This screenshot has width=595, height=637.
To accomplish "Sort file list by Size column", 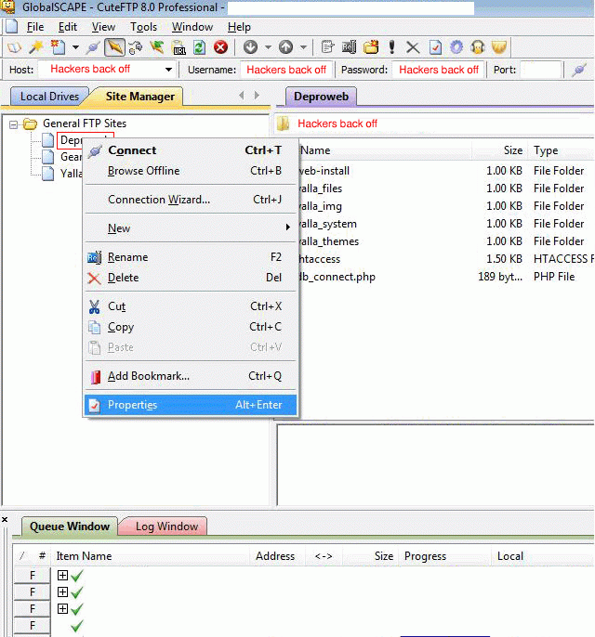I will tap(512, 150).
